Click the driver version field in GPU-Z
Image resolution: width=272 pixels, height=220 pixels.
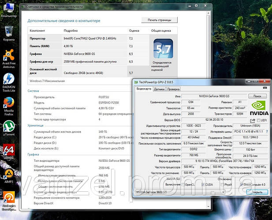click(x=225, y=161)
